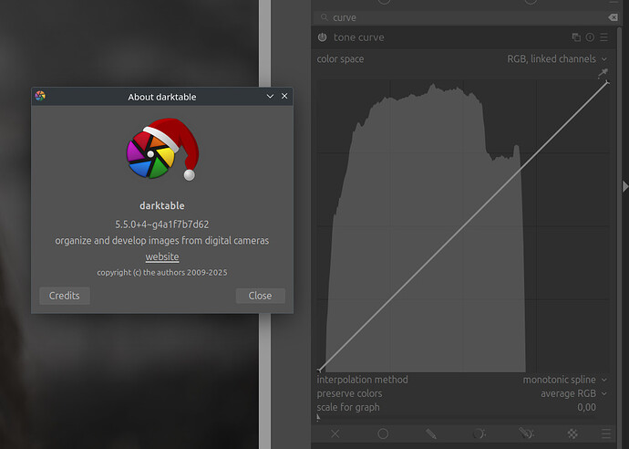This screenshot has width=629, height=449.
Task: Clear the module search text
Action: pyautogui.click(x=613, y=17)
